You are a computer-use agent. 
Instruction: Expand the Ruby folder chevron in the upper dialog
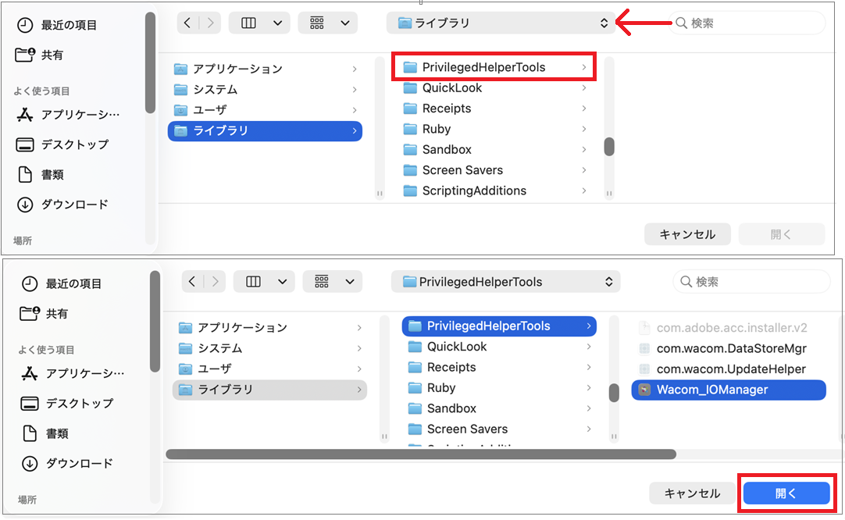click(584, 129)
